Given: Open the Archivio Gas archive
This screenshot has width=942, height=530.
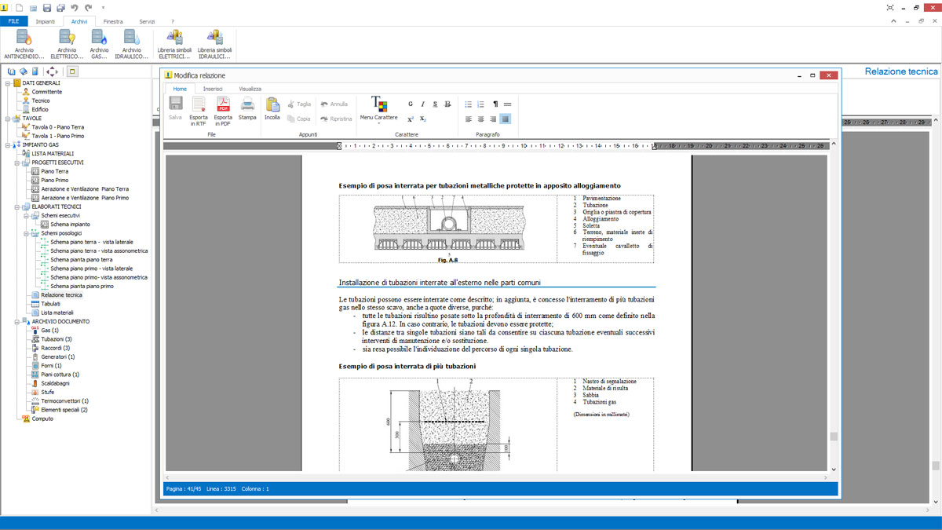Looking at the screenshot, I should point(99,44).
